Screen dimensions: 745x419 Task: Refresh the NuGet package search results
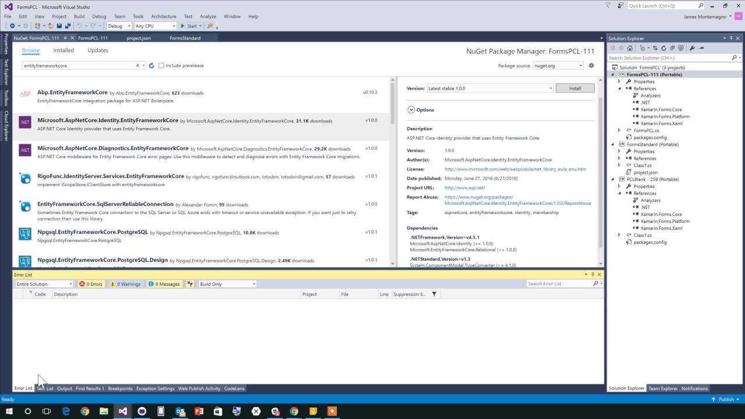[151, 66]
